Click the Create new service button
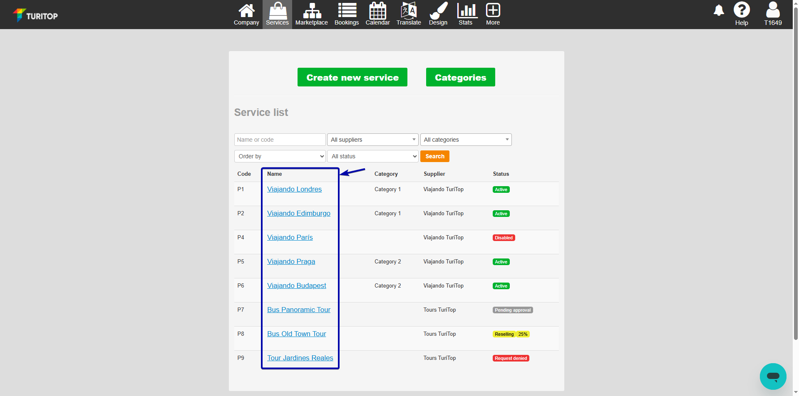The image size is (799, 396). coord(352,77)
